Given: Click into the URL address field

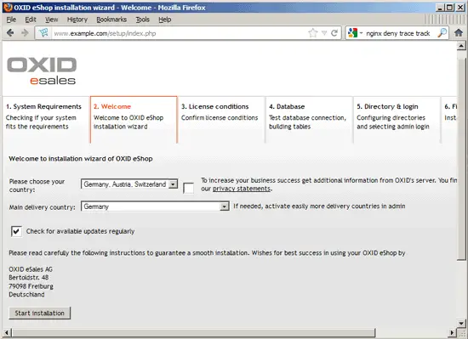Looking at the screenshot, I should tap(179, 33).
